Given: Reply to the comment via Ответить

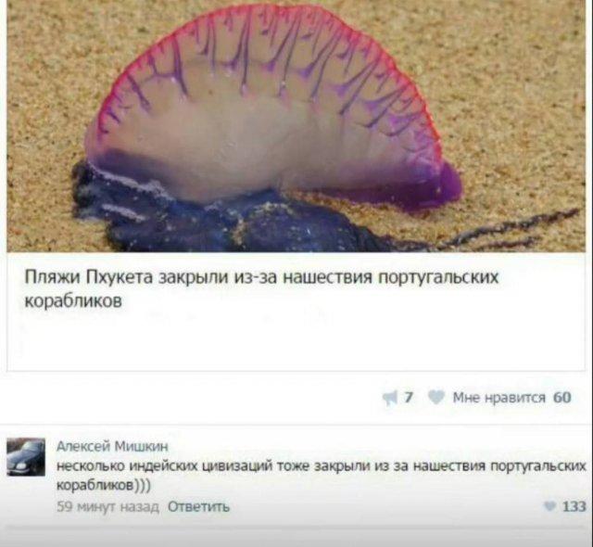Looking at the screenshot, I should click(198, 506).
